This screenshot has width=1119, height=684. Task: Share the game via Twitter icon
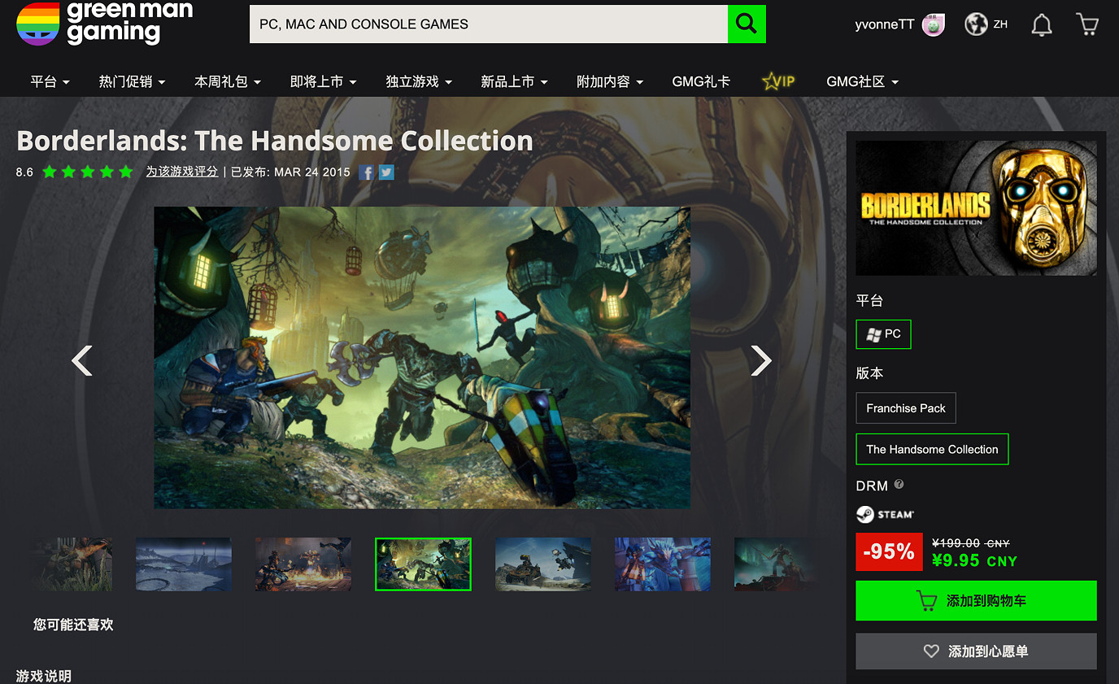click(x=386, y=172)
